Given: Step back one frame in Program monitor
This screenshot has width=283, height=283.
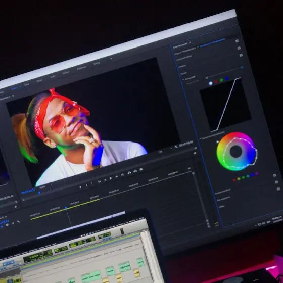Looking at the screenshot, I should click(105, 180).
